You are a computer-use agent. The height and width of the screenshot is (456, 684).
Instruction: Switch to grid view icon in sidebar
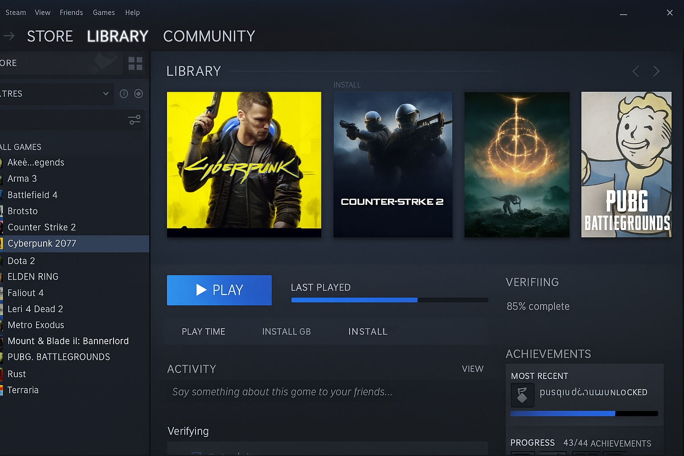tap(135, 64)
